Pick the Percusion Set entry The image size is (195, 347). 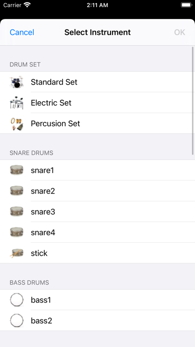tap(97, 124)
